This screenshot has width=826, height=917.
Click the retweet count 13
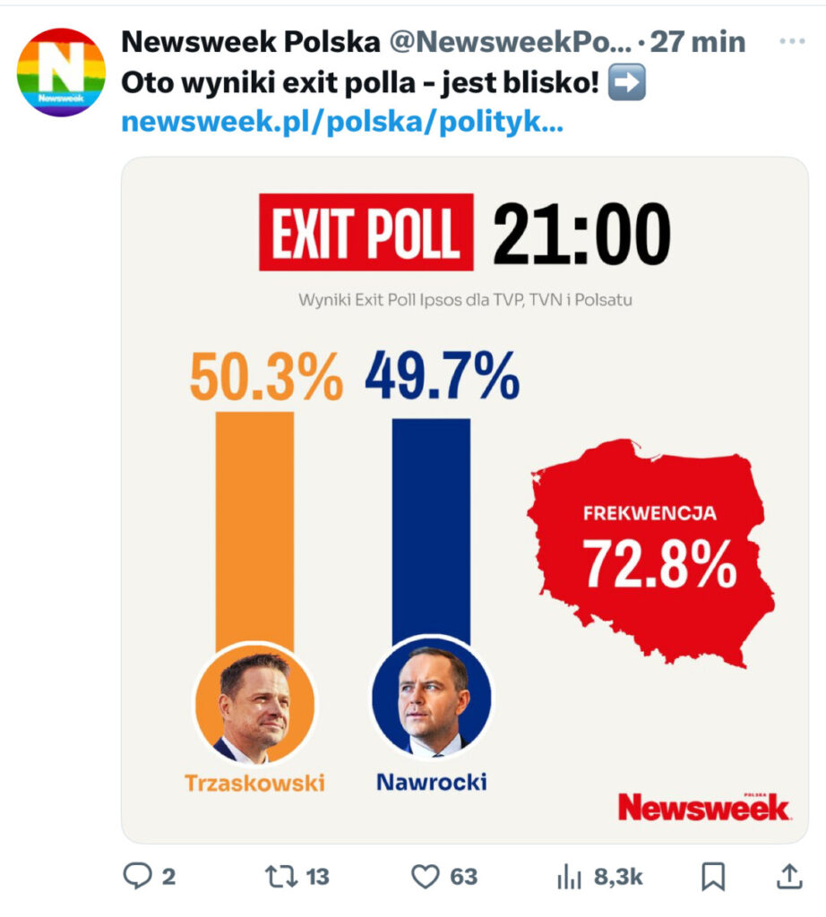point(317,877)
